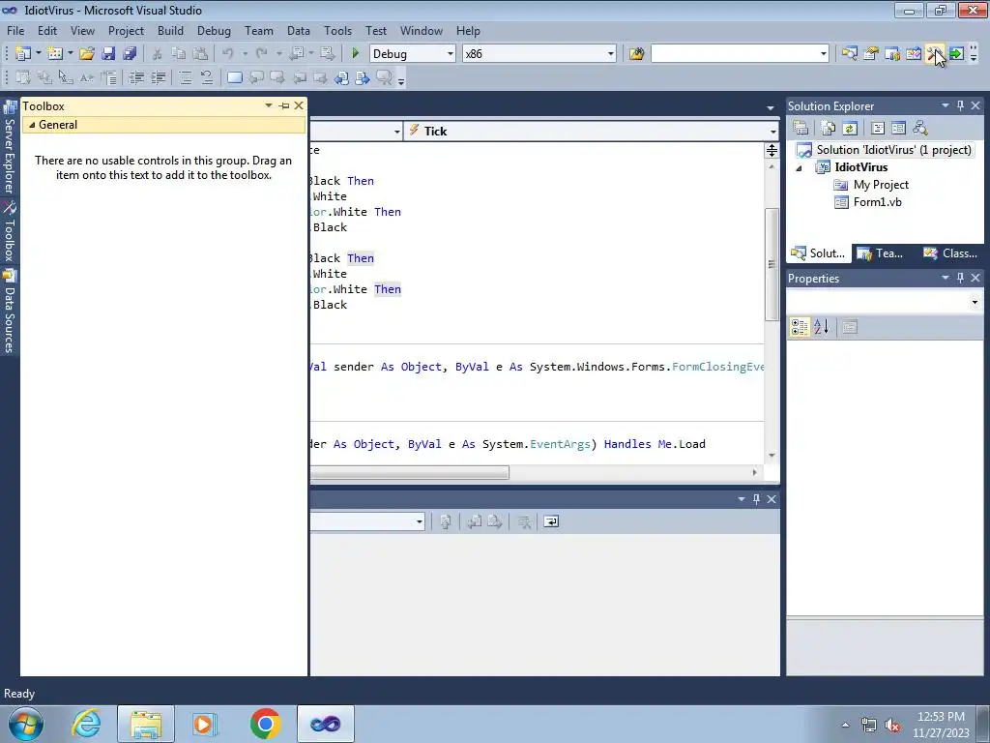The height and width of the screenshot is (743, 990).
Task: Toggle auto-hide pin on the Output panel
Action: tap(756, 498)
